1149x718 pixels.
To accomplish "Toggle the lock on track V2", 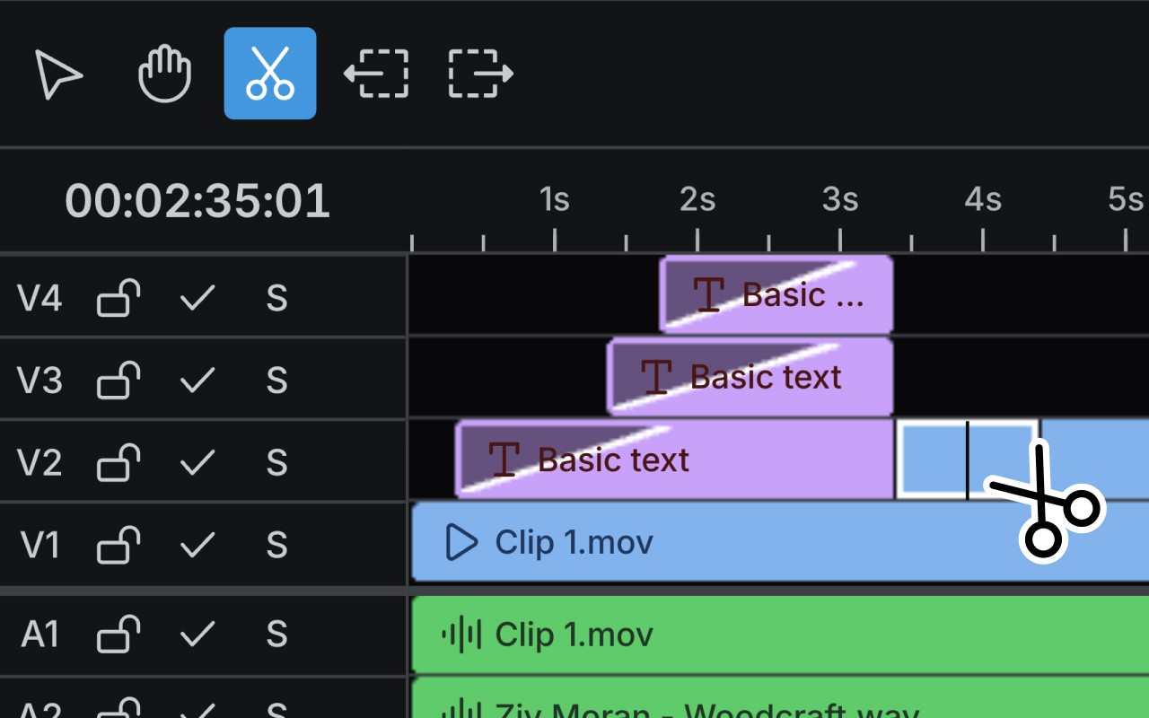I will [118, 462].
